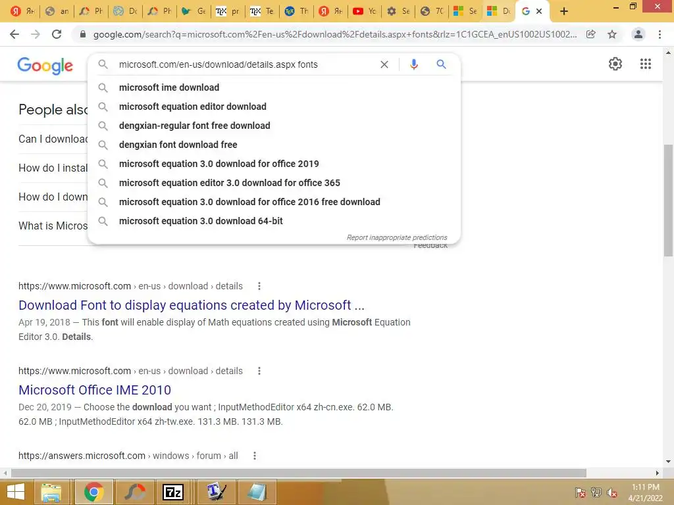The height and width of the screenshot is (505, 674).
Task: Close the active Google tab
Action: click(539, 11)
